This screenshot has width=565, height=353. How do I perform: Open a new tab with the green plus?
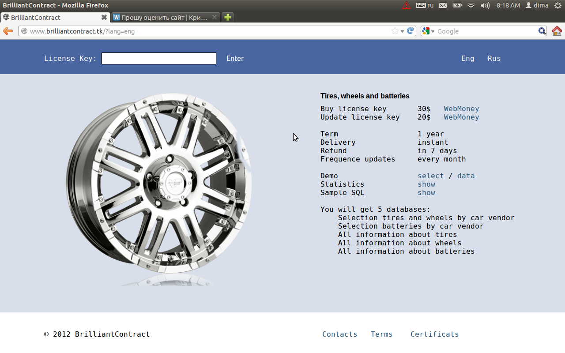[x=227, y=17]
